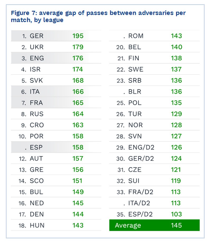Click the FRA value 165
This screenshot has width=208, height=243.
78,103
